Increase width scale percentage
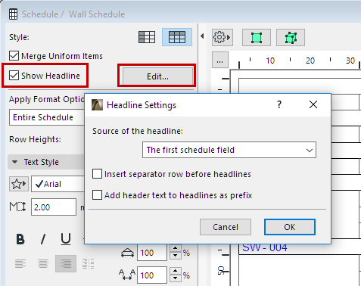This screenshot has height=286, width=361. 176,249
